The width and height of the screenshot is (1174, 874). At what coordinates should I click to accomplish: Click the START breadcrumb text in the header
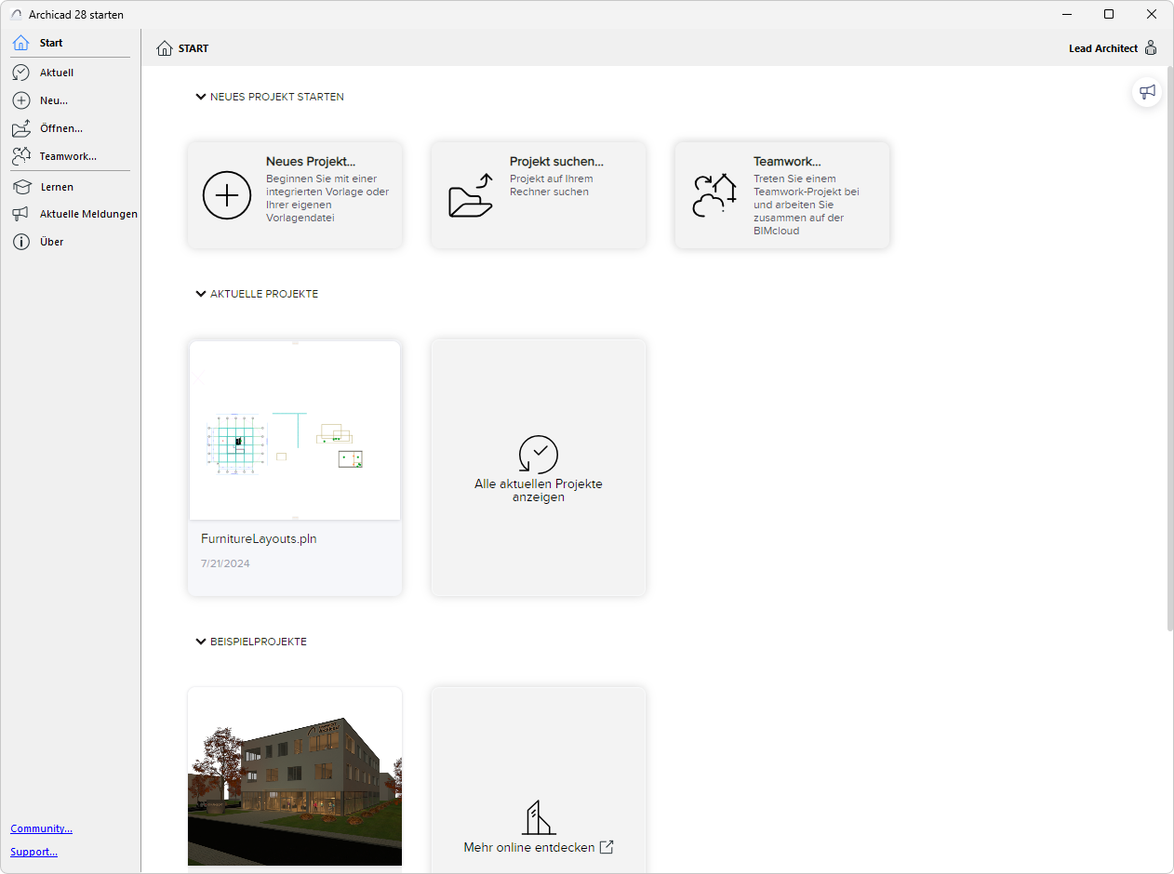193,48
